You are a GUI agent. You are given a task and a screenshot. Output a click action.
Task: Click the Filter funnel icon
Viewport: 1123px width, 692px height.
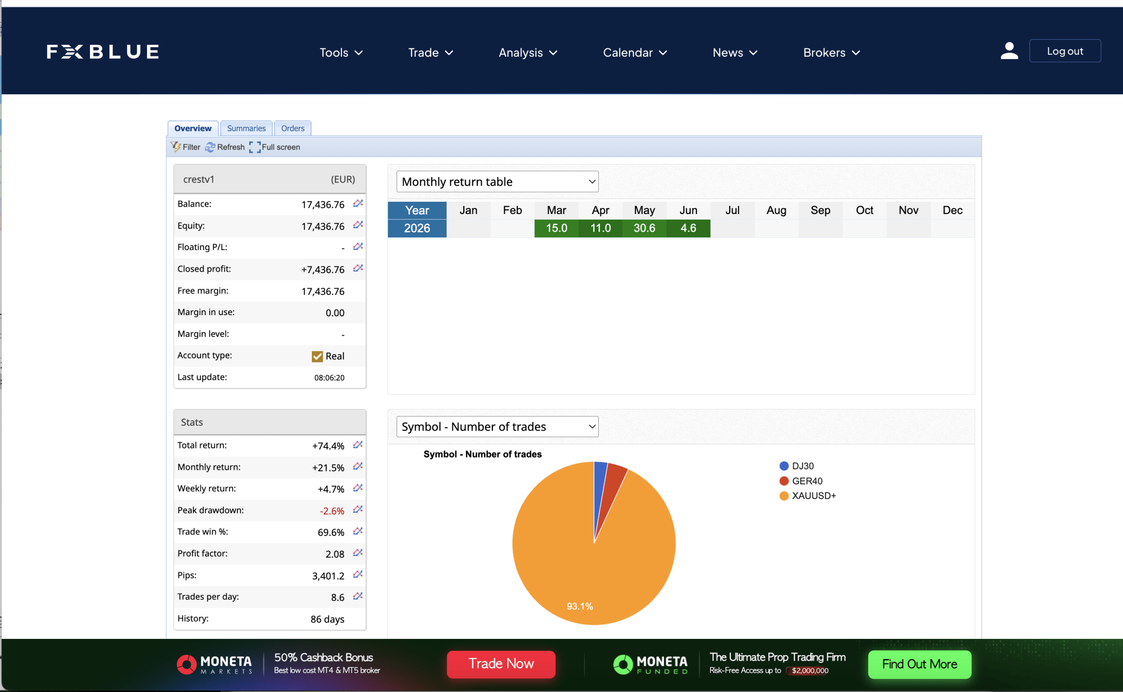175,147
